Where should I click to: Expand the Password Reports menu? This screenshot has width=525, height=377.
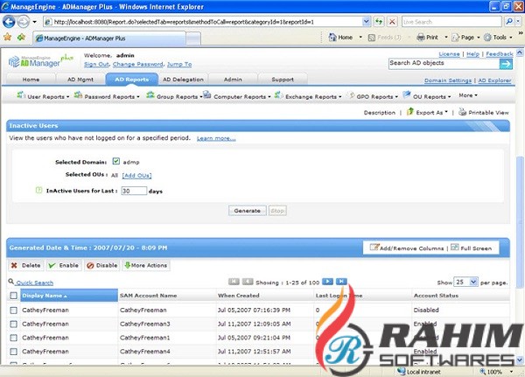click(107, 96)
